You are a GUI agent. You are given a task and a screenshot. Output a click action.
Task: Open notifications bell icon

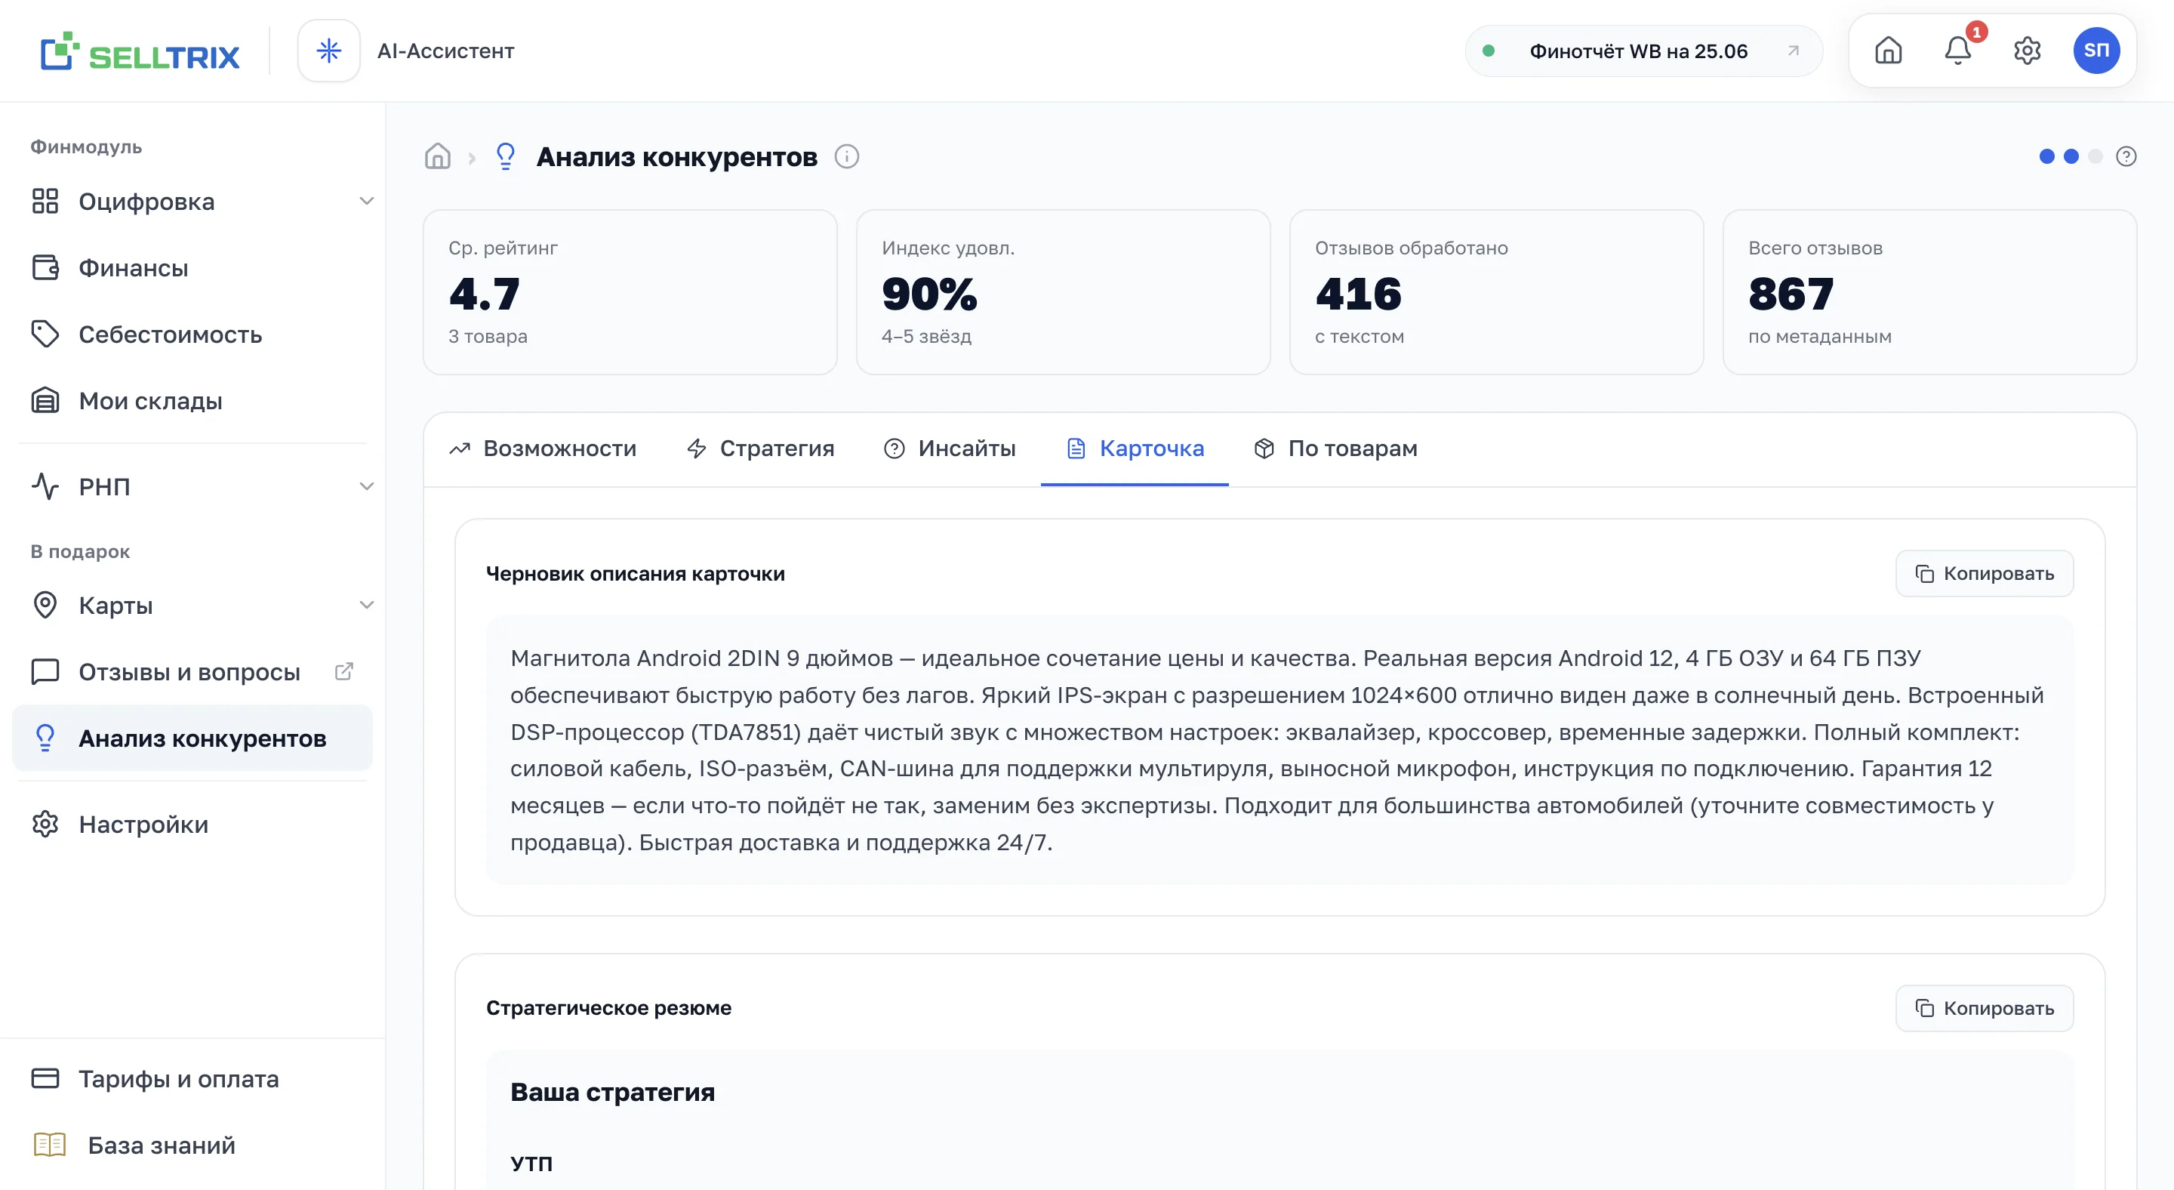[x=1958, y=51]
